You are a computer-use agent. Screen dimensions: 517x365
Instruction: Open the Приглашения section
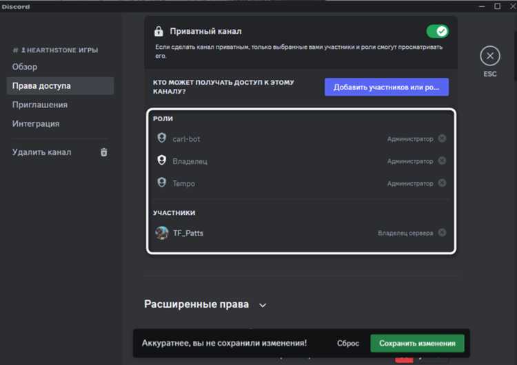pyautogui.click(x=40, y=105)
